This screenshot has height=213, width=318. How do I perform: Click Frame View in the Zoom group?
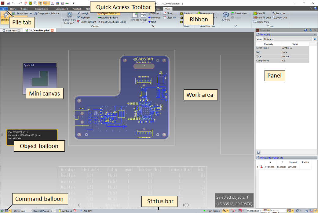click(261, 22)
